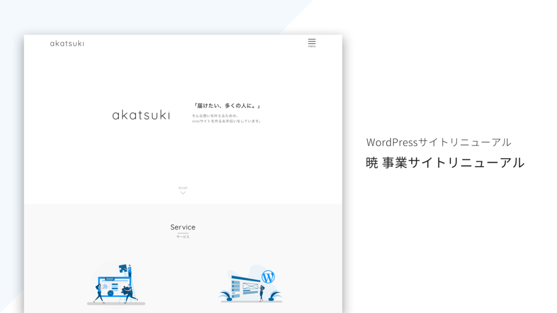Click the "Scroll" text label
The width and height of the screenshot is (557, 313).
pyautogui.click(x=183, y=187)
